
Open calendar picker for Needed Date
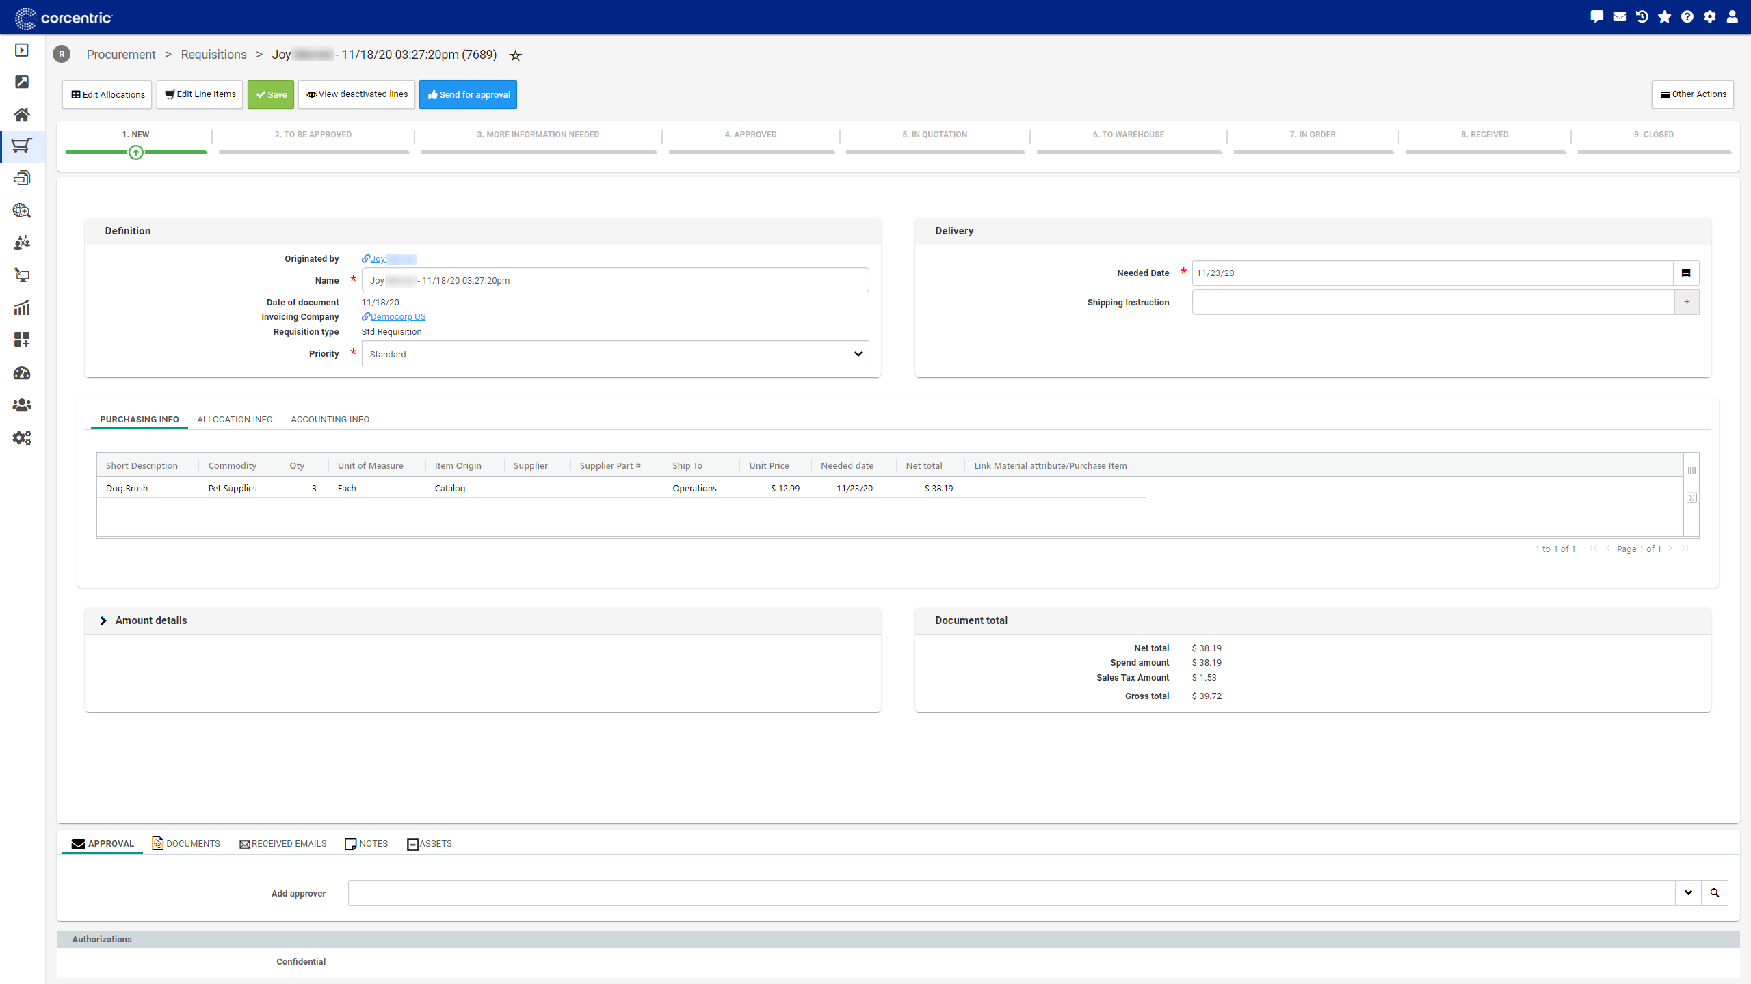(1686, 273)
